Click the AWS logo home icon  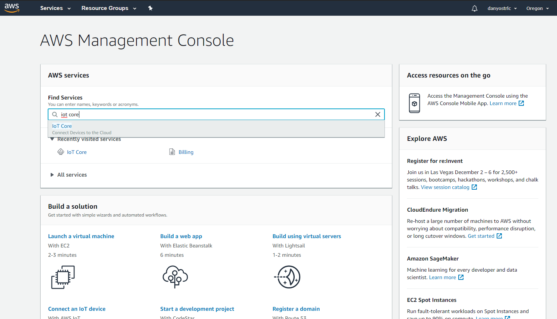point(12,8)
